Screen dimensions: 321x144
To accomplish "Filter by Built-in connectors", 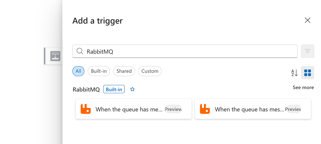I will 99,71.
